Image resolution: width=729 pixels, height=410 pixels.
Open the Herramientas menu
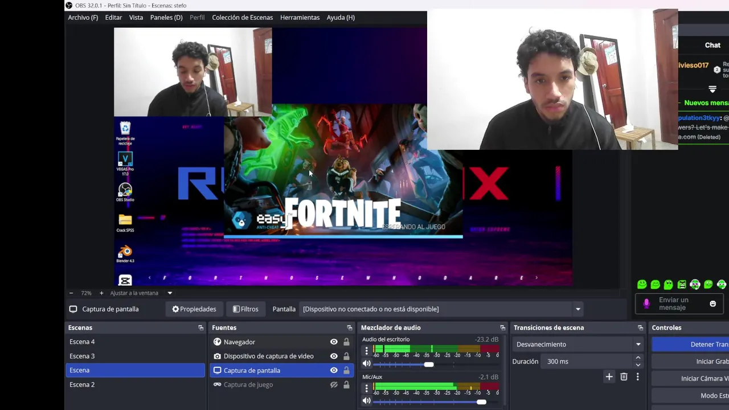point(300,18)
